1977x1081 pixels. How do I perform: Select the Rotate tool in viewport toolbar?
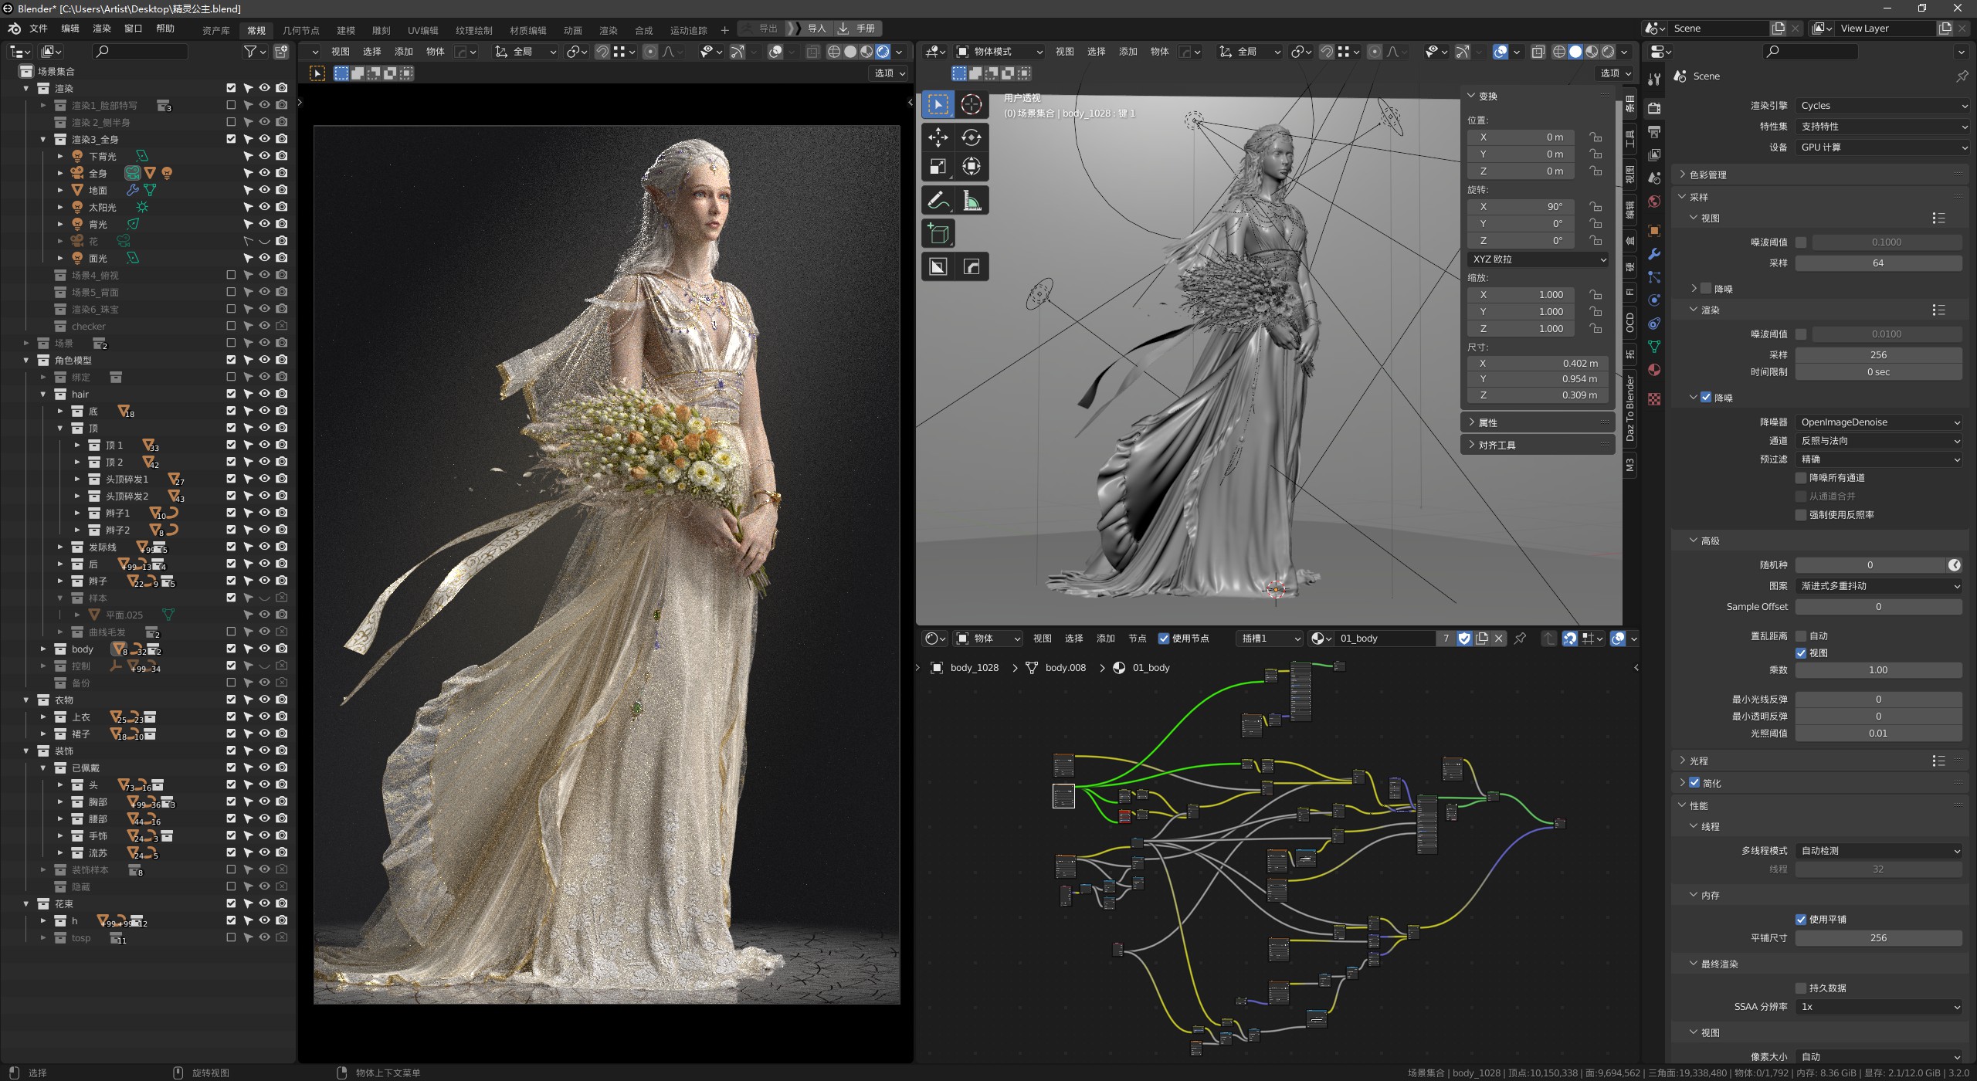point(971,137)
